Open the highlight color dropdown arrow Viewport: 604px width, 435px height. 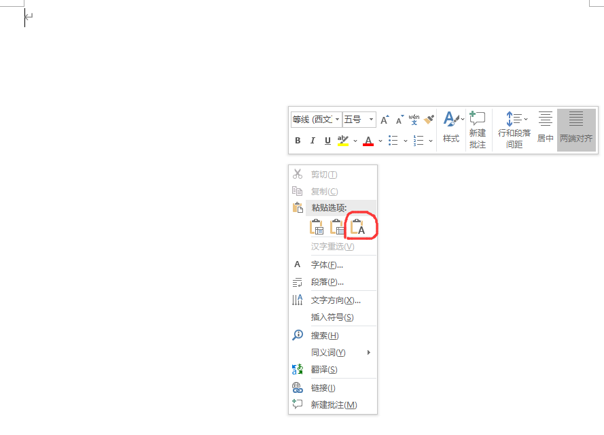pyautogui.click(x=355, y=141)
